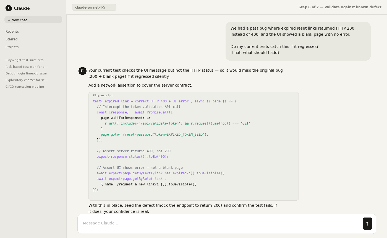387x238 pixels.
Task: Click the Step 6 of 7 progress indicator
Action: point(340,7)
